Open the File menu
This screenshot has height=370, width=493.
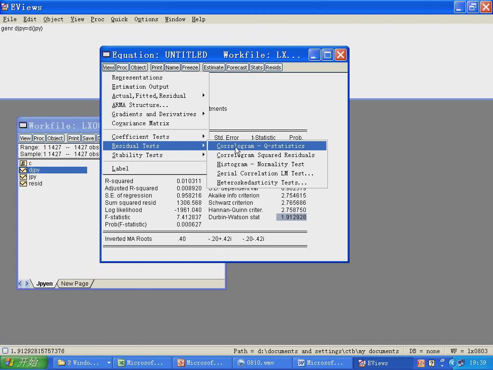click(x=10, y=19)
